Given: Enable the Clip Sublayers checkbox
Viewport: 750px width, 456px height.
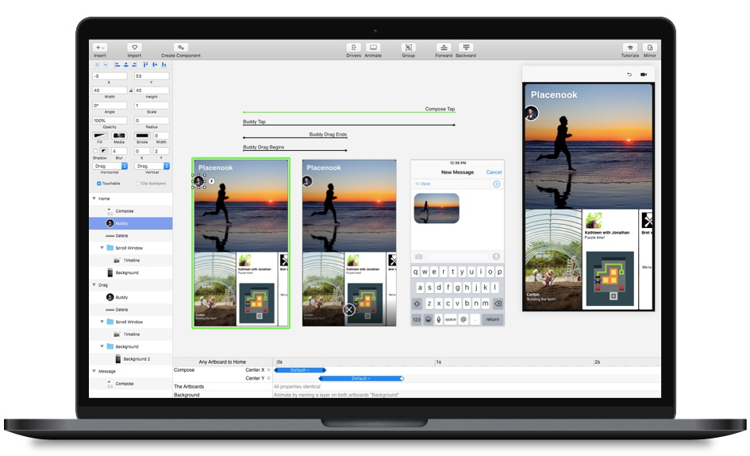Looking at the screenshot, I should coord(138,184).
